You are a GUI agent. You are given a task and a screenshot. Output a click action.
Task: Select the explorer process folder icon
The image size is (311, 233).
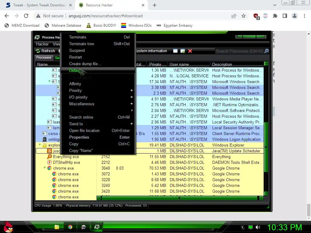click(x=45, y=145)
